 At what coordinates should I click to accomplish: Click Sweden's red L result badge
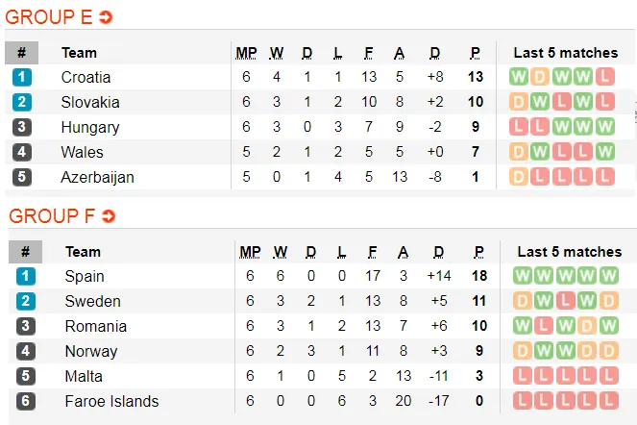[565, 301]
